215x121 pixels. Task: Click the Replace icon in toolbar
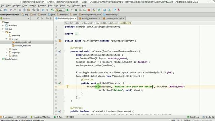pos(38,10)
